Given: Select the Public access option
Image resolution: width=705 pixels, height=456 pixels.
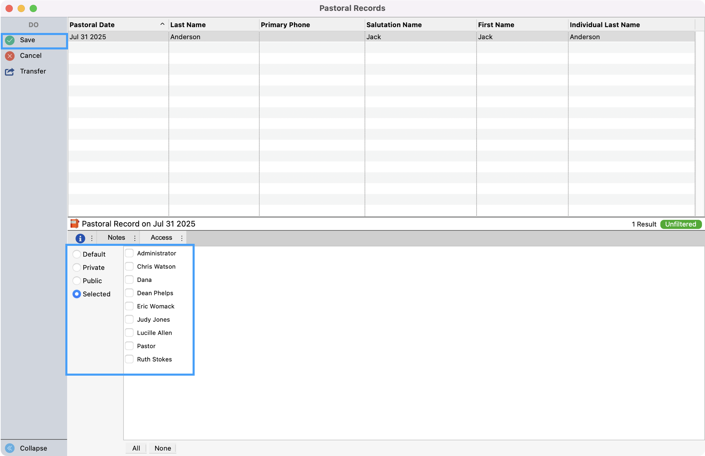Looking at the screenshot, I should coord(77,281).
